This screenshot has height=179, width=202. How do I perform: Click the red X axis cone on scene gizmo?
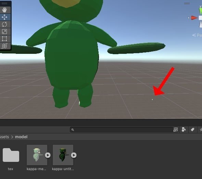[x=194, y=18]
